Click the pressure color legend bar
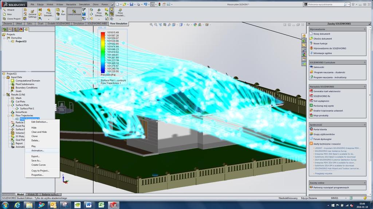The image size is (373, 209). pos(103,52)
